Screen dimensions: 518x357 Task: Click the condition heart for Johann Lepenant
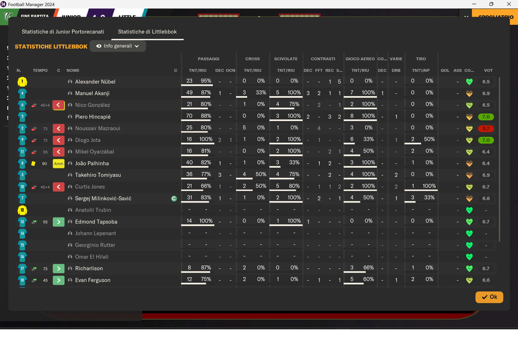tap(469, 233)
